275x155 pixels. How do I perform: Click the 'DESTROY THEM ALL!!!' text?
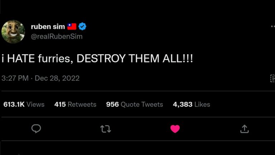[x=135, y=59]
